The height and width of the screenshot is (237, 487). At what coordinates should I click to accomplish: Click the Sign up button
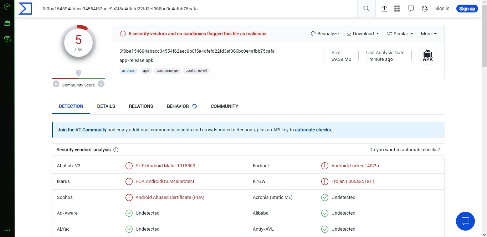click(x=467, y=9)
